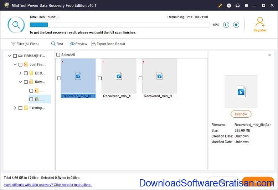This screenshot has width=278, height=190.
Task: Click the 525.09 MB size value
Action: tap(242, 130)
